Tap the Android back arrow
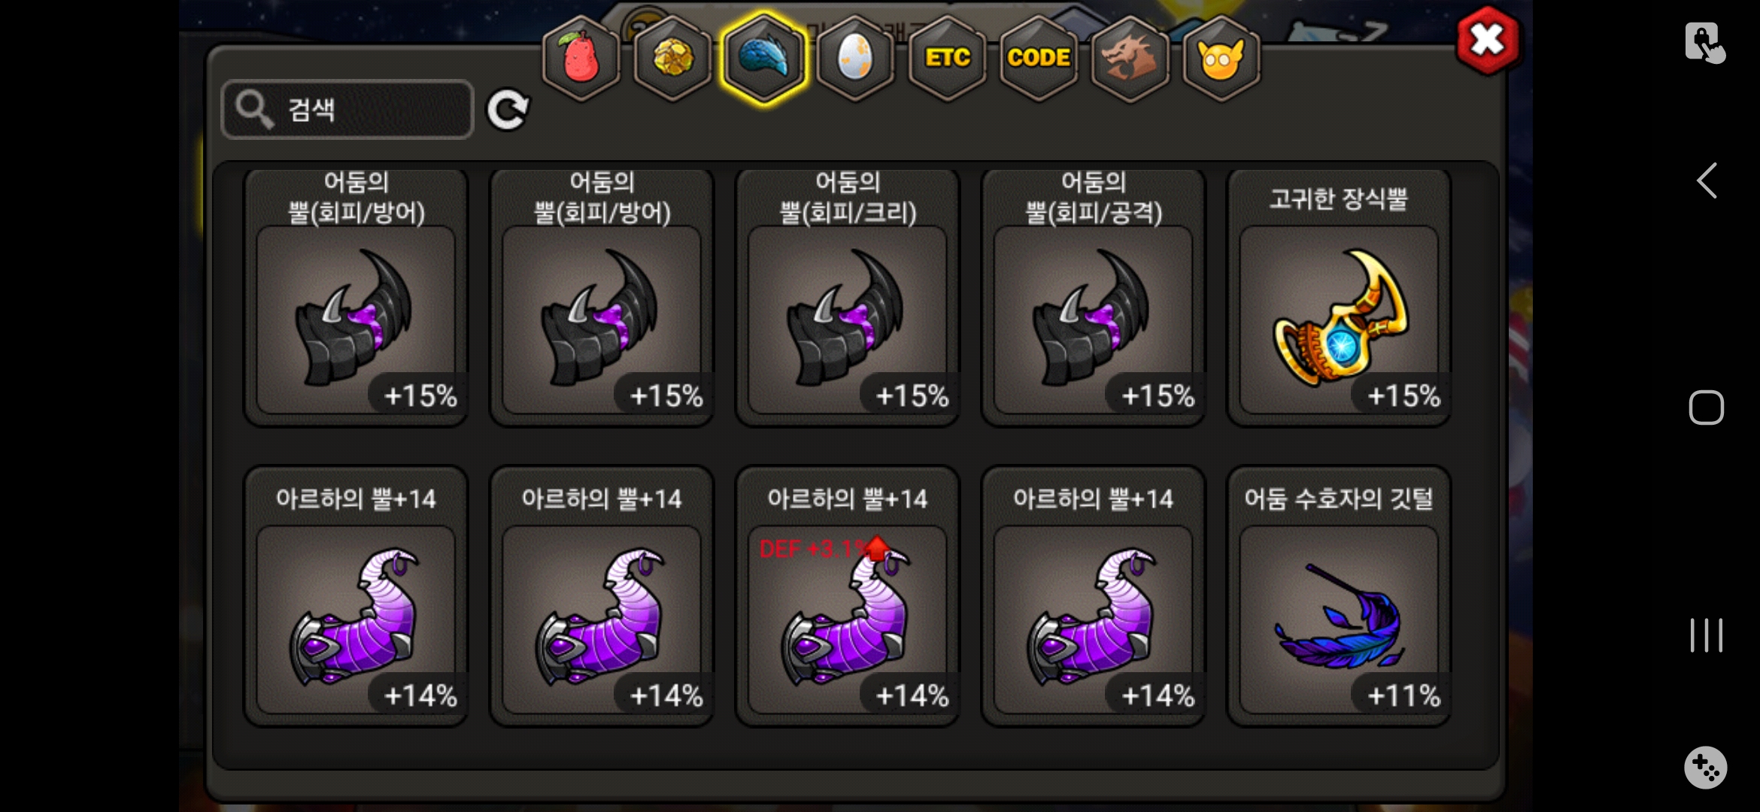This screenshot has width=1760, height=812. click(x=1706, y=180)
